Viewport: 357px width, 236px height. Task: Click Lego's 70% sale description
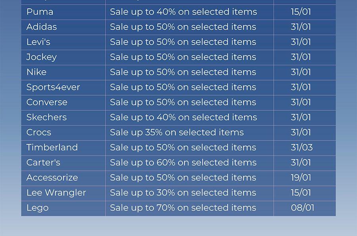(183, 208)
